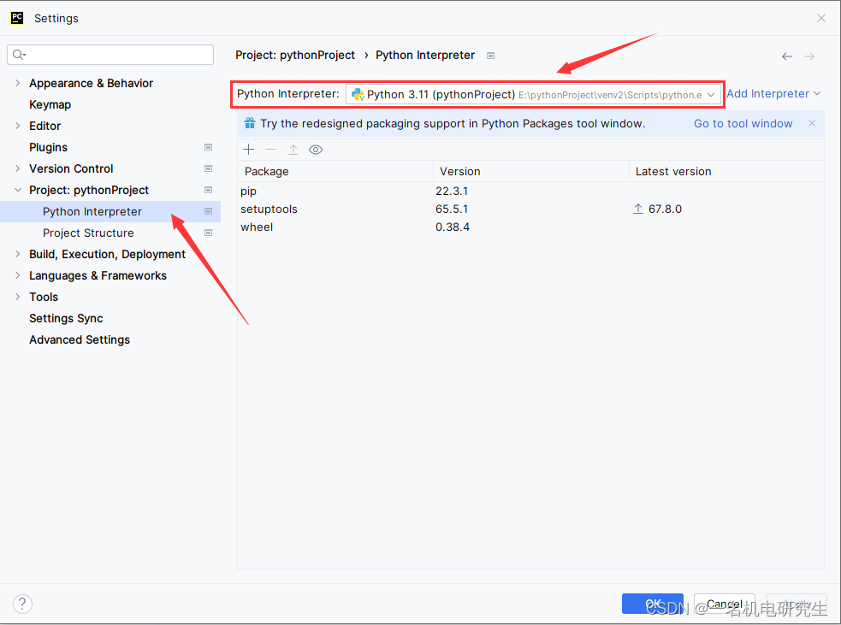Click the setuptools version 65.5.1 cell
The width and height of the screenshot is (841, 625).
point(452,209)
